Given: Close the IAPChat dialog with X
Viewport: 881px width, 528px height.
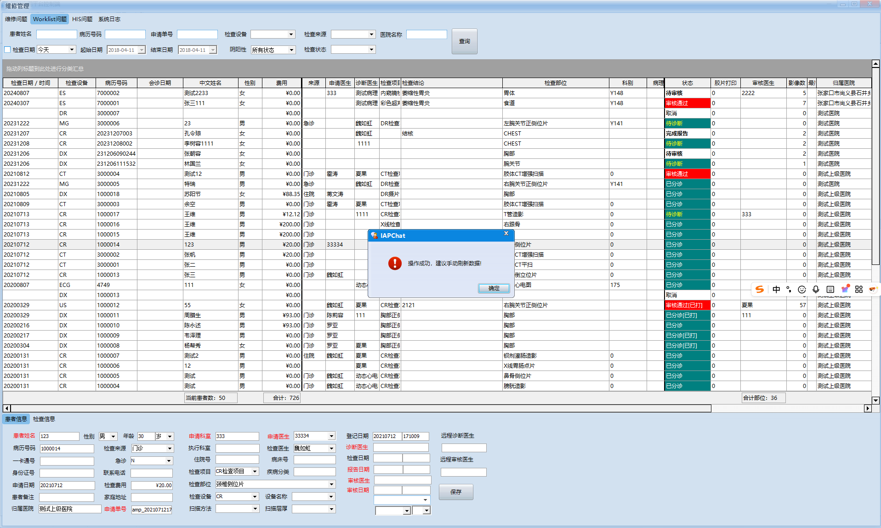Looking at the screenshot, I should pos(506,234).
